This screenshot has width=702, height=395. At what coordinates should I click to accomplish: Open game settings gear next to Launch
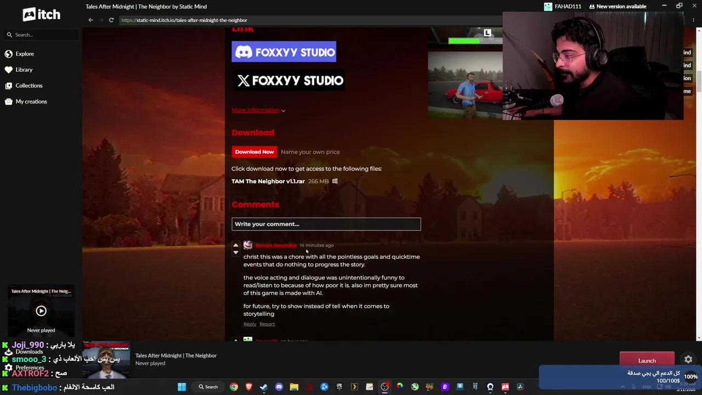coord(688,360)
